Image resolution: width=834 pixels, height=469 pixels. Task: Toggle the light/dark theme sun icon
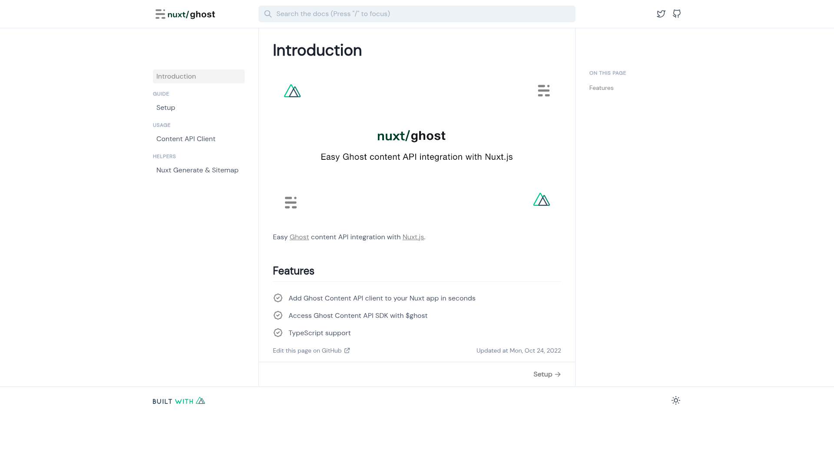pos(676,400)
